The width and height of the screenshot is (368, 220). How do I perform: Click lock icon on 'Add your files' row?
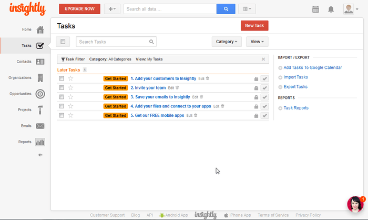(256, 106)
